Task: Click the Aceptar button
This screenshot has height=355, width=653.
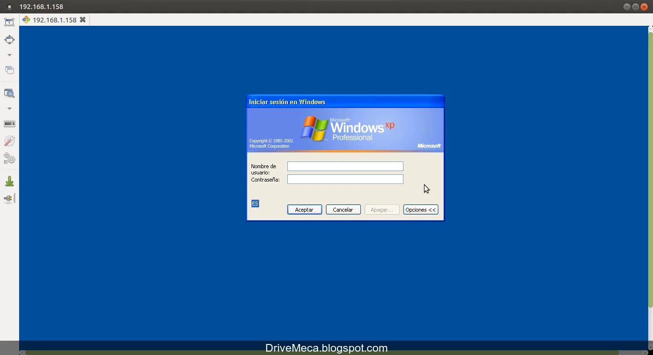Action: coord(305,210)
